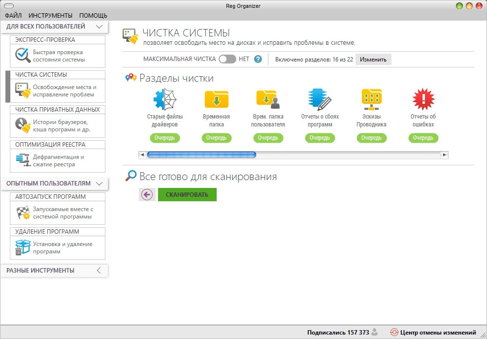The width and height of the screenshot is (487, 339).
Task: Click the Временная папка folder icon
Action: pos(217,99)
